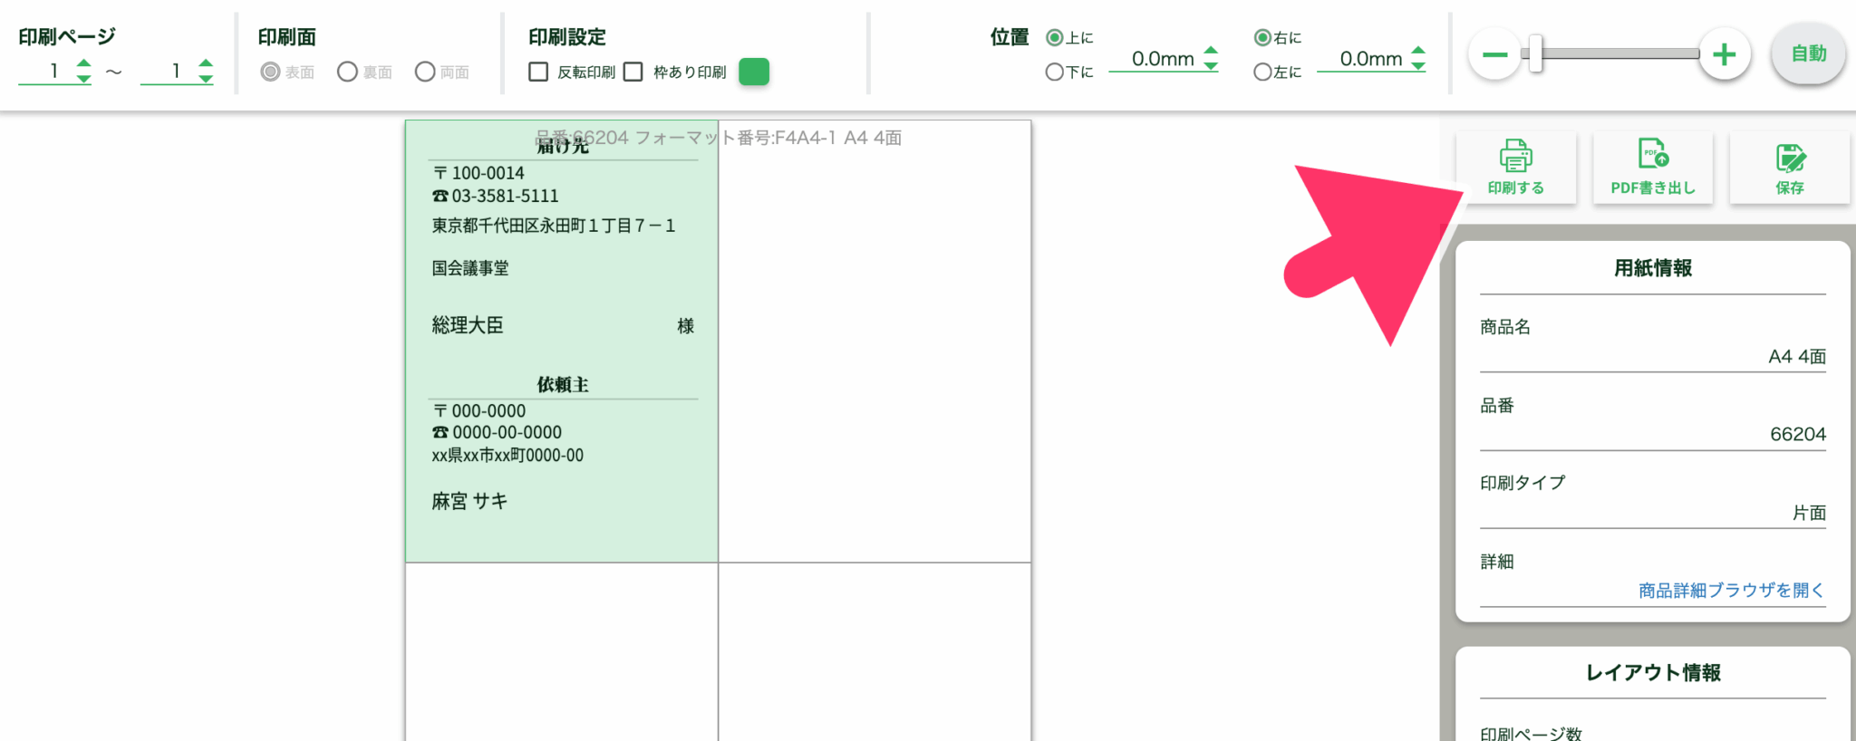Click the product name value A4 4面
1856x741 pixels.
point(1797,357)
